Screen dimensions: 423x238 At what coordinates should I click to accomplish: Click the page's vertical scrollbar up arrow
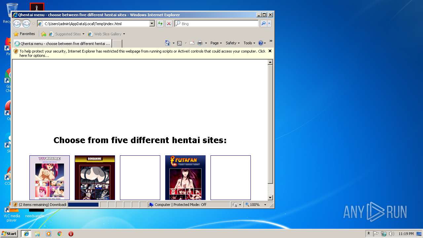coord(270,62)
